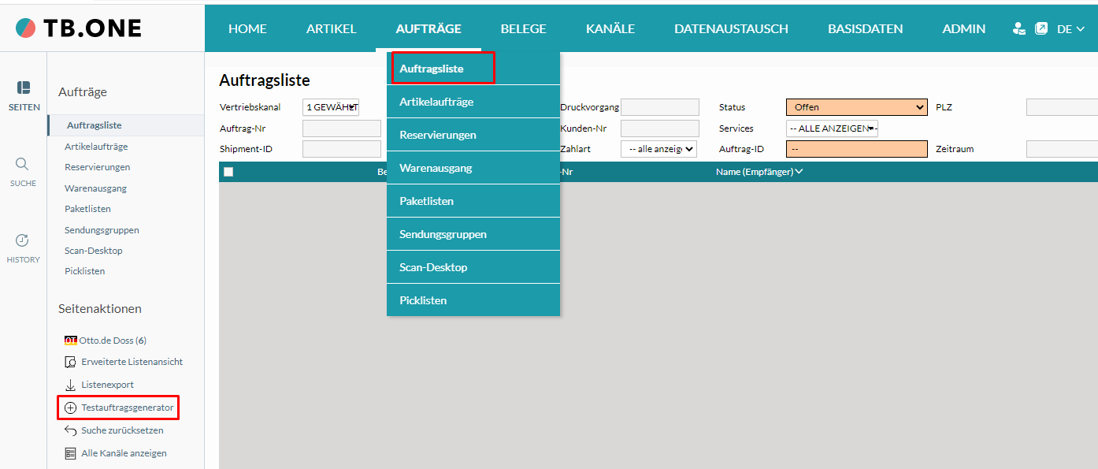Click the Alle Kanäle anzeigen list icon
The width and height of the screenshot is (1098, 469).
(70, 453)
